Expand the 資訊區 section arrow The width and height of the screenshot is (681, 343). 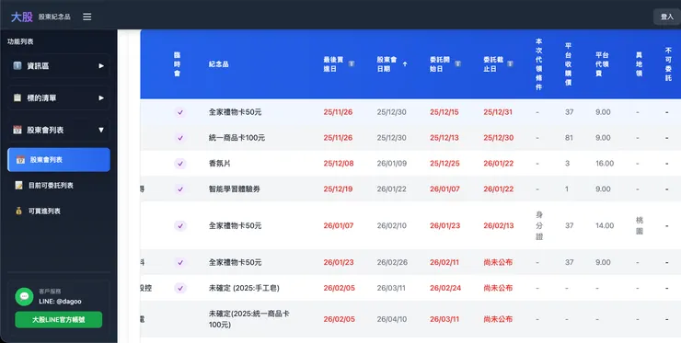tap(101, 65)
